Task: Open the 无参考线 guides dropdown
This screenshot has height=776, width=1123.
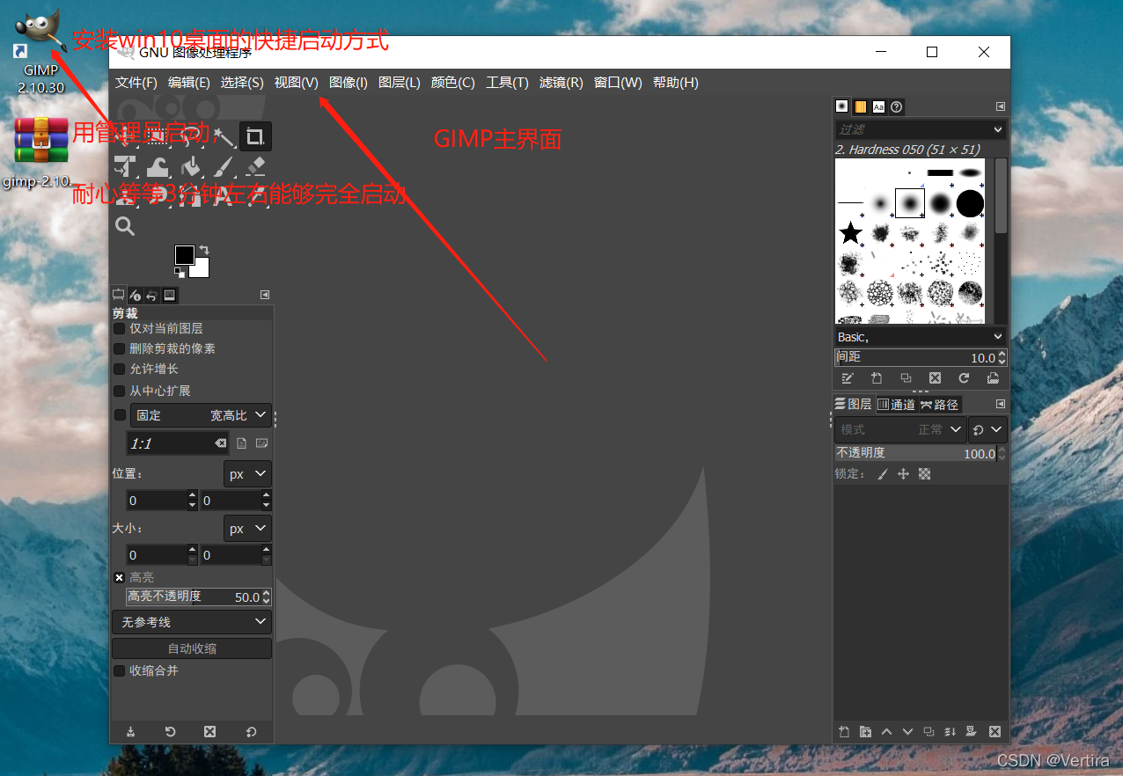Action: (x=192, y=622)
